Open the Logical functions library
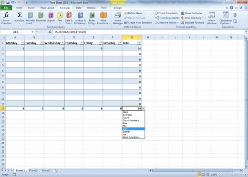 tap(51, 18)
